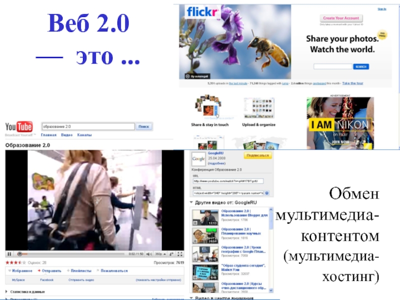Enter fullscreen with the expand icon
Image resolution: width=400 pixels, height=300 pixels.
click(x=180, y=254)
